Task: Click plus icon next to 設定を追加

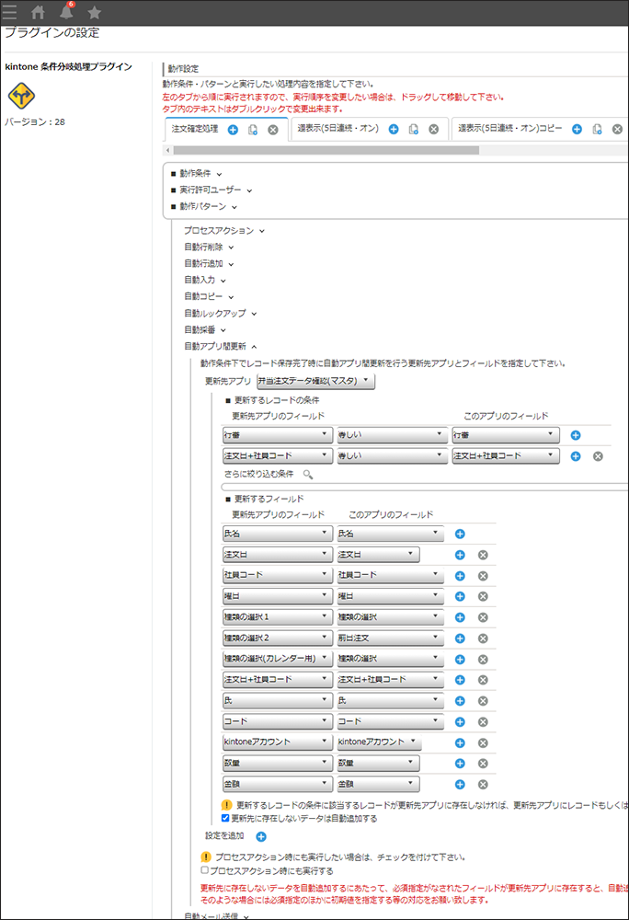Action: click(261, 836)
